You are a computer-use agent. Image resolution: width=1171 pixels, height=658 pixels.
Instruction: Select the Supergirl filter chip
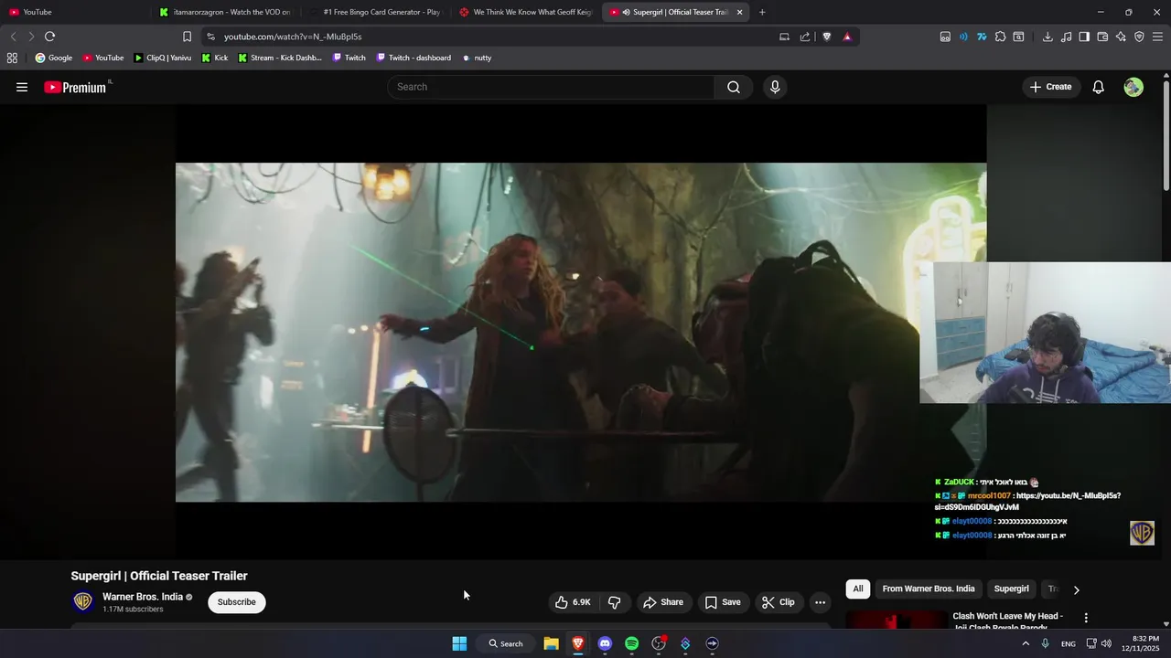coord(1011,589)
